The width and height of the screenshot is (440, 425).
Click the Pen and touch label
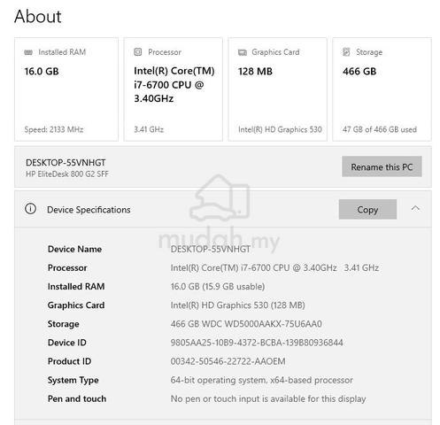pos(77,398)
